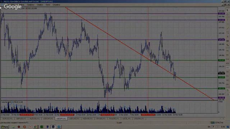The height and width of the screenshot is (129, 230).
Task: Open the Справка menu
Action: coord(56,5)
